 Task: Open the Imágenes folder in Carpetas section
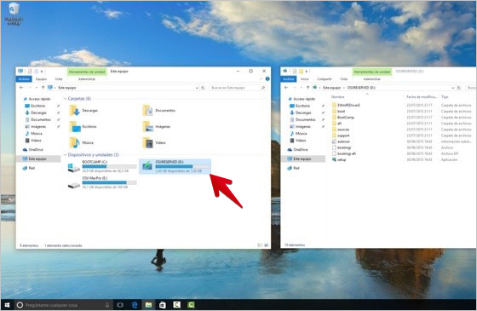pyautogui.click(x=157, y=127)
